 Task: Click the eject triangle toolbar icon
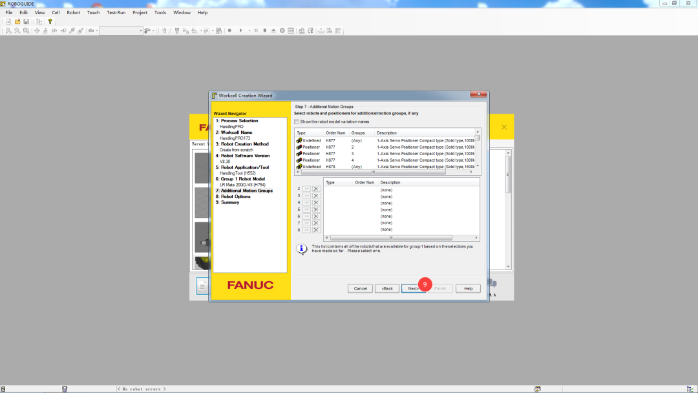273,31
